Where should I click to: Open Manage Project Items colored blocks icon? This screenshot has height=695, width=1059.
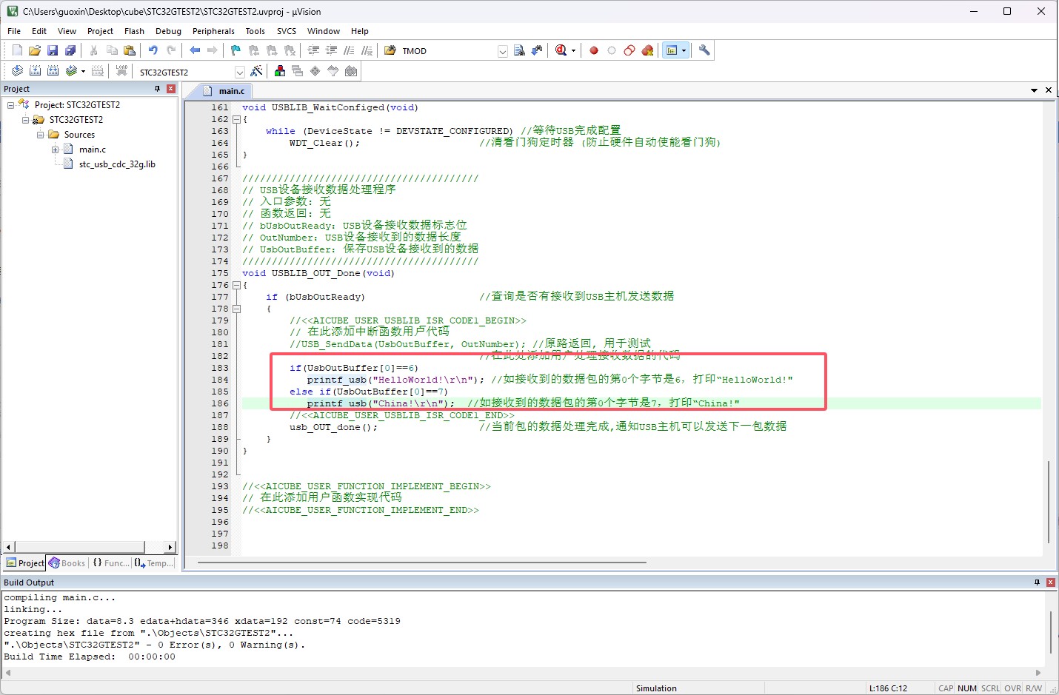click(x=280, y=71)
